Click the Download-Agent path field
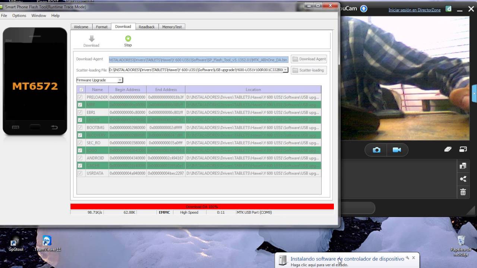477x268 pixels. [199, 60]
